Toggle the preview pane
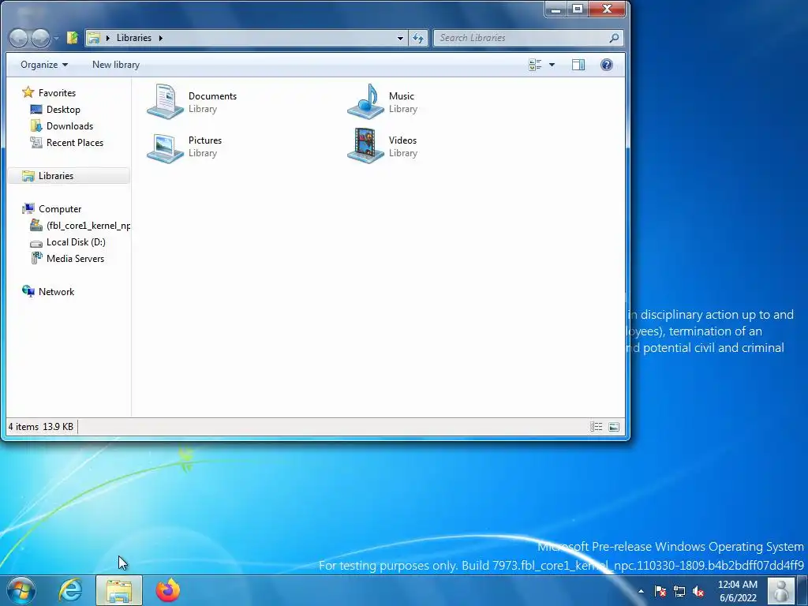Screen dimensions: 808x606 [578, 65]
